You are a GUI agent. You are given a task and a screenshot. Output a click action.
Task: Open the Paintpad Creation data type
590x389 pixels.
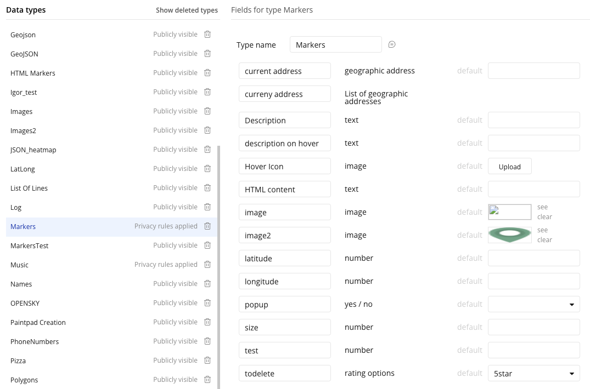tap(38, 322)
